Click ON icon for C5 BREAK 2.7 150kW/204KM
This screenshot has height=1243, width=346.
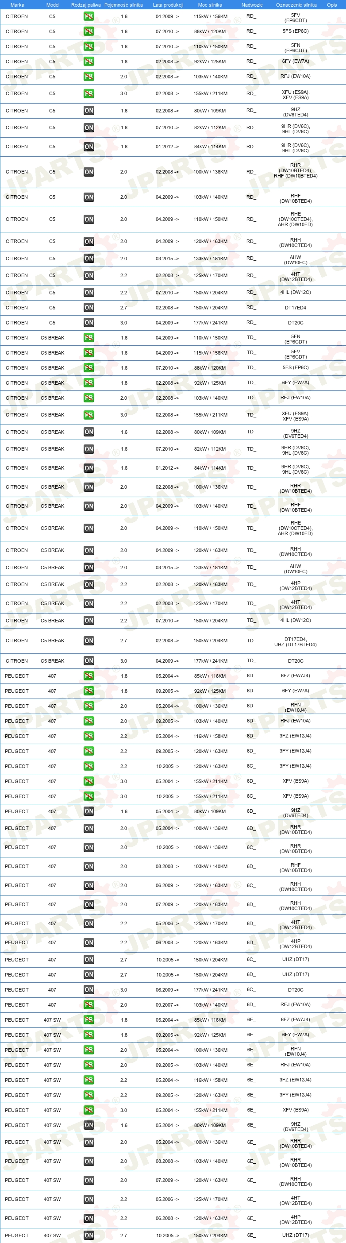89,641
